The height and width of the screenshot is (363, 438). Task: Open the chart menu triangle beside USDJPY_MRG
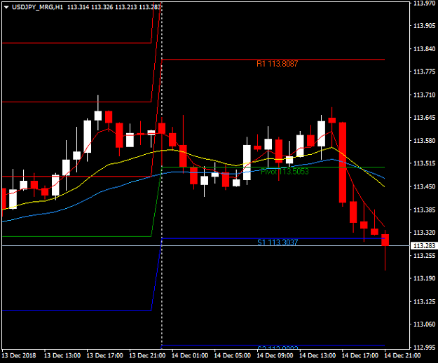[6, 8]
